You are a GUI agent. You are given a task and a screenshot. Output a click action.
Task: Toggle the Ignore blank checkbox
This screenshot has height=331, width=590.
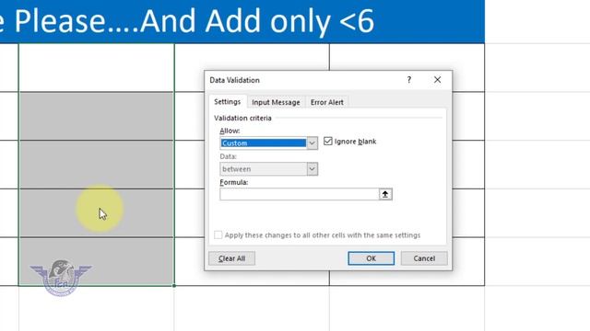[328, 141]
